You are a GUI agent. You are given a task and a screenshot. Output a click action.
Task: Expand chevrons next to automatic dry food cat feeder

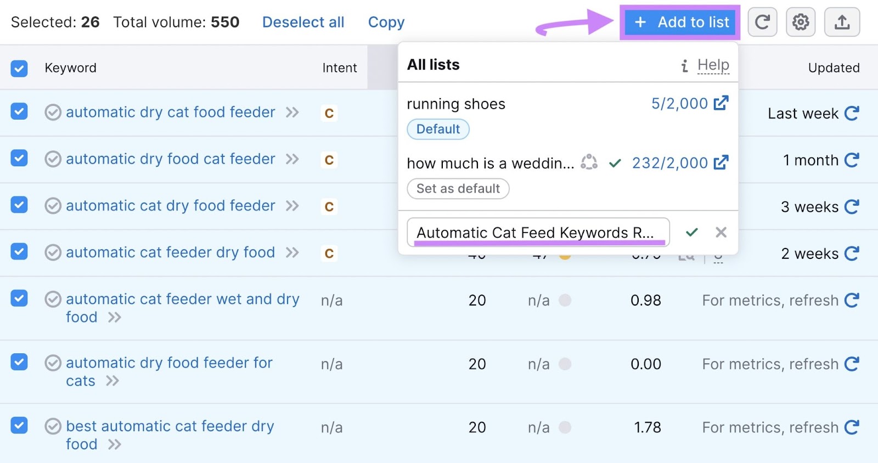coord(292,159)
